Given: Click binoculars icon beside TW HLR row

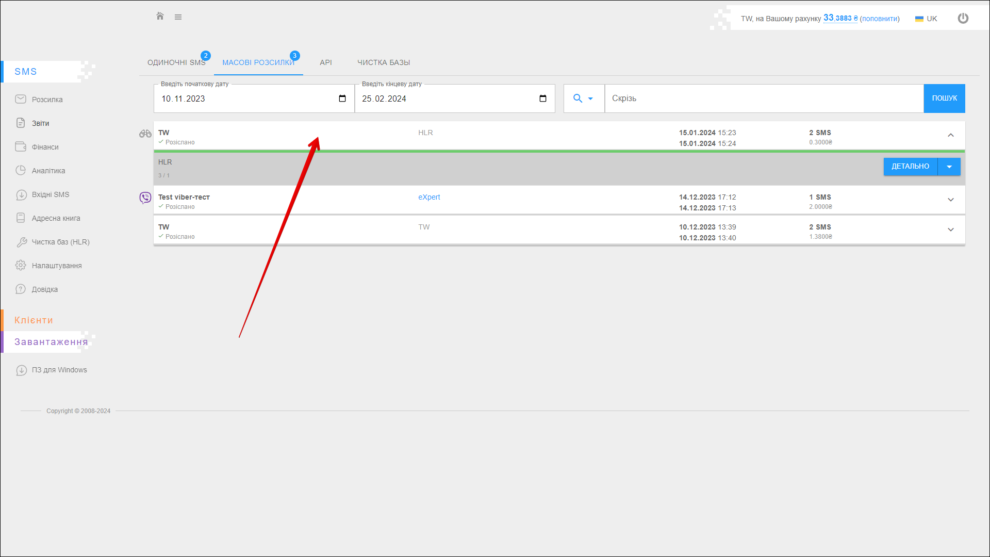Looking at the screenshot, I should coord(145,134).
